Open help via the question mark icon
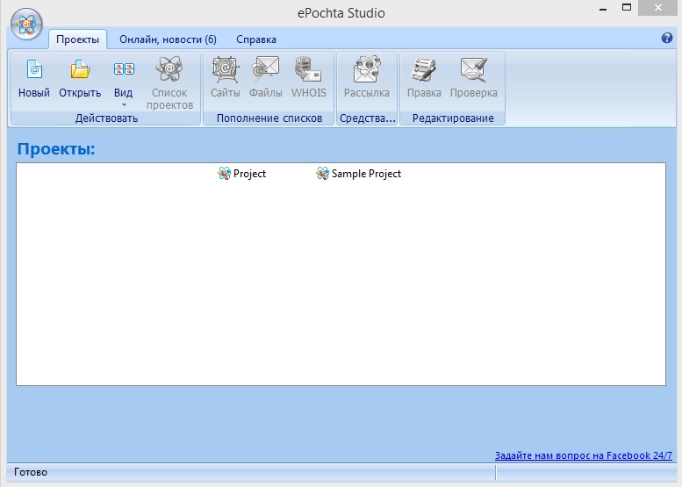 pyautogui.click(x=667, y=38)
